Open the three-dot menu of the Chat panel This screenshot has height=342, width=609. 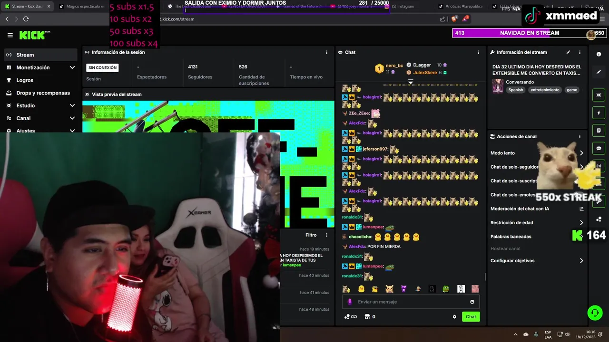479,52
